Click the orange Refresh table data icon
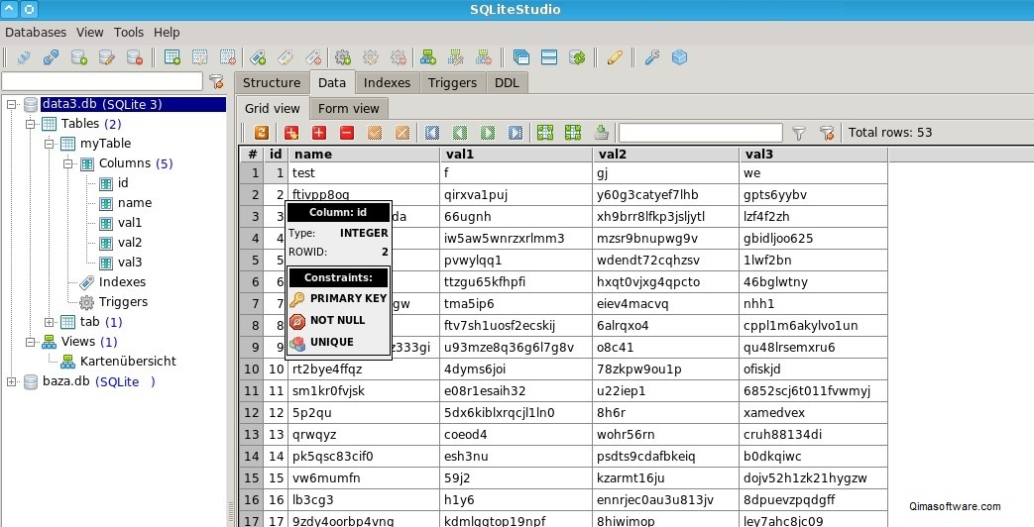 coord(262,133)
